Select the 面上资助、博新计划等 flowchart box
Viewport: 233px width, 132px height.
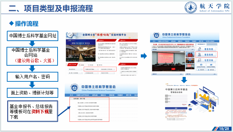coord(33,93)
